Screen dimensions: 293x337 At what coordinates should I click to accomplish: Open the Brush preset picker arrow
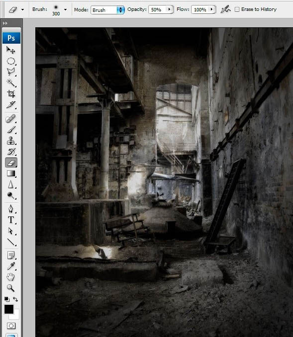(x=65, y=9)
